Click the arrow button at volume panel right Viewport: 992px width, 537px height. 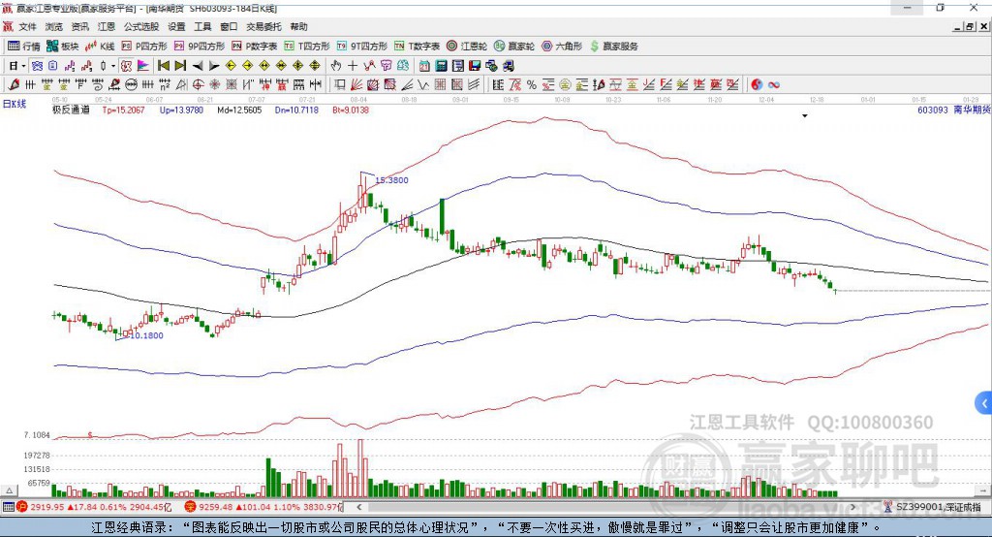[x=983, y=490]
